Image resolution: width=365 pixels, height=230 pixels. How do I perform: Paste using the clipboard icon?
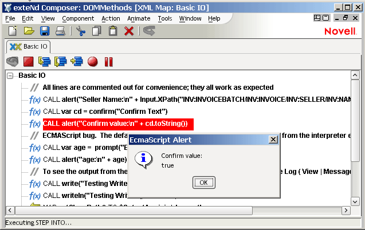[113, 31]
